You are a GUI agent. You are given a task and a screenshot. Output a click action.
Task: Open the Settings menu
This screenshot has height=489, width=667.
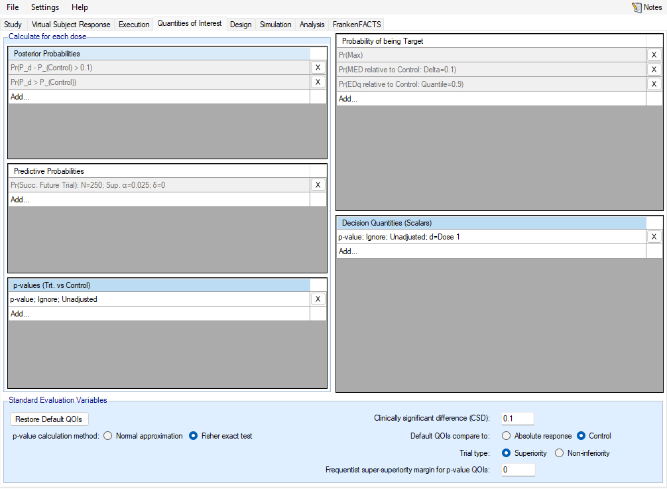click(45, 7)
